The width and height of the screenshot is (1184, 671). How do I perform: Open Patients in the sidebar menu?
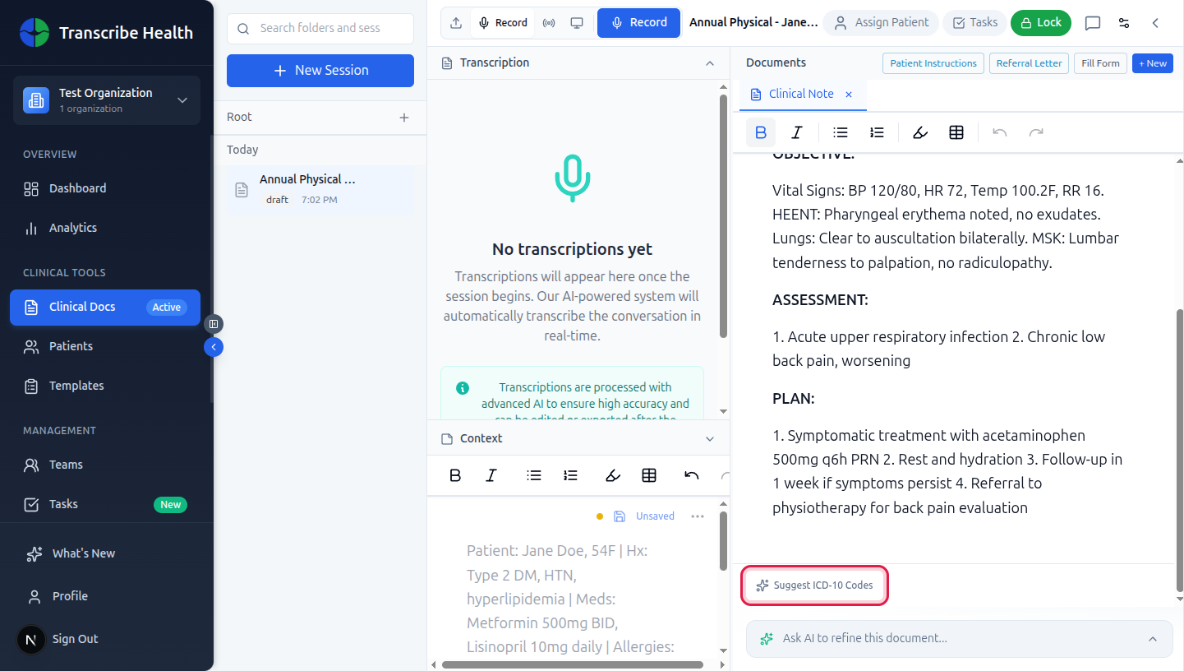(71, 346)
